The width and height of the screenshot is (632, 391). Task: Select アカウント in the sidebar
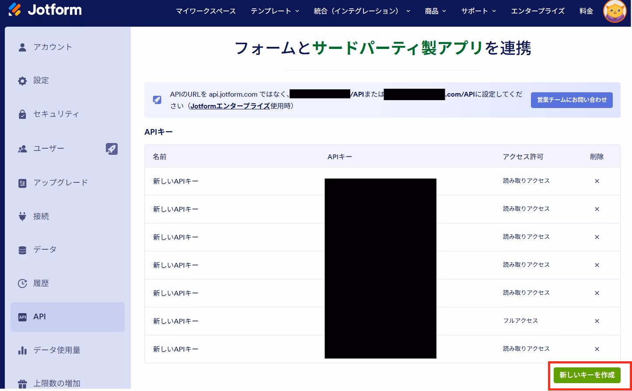coord(67,47)
